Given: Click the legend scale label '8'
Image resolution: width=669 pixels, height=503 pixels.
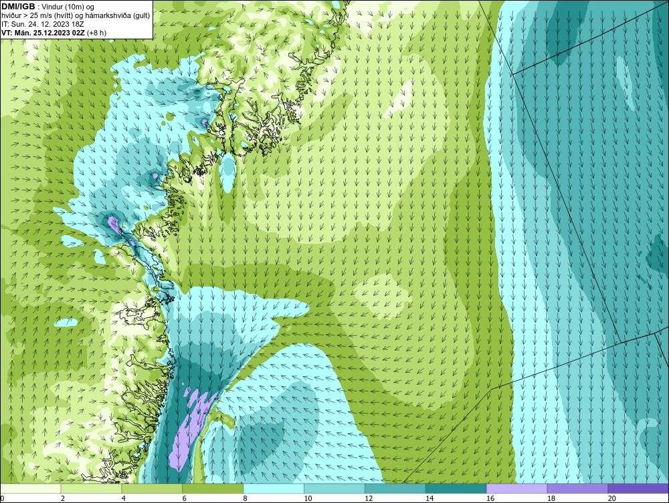Looking at the screenshot, I should 246,498.
